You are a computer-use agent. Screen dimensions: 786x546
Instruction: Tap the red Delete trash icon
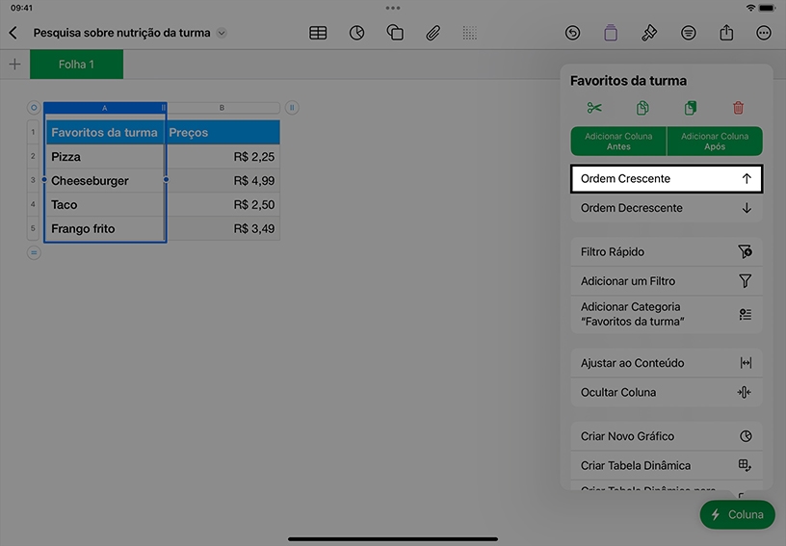click(x=738, y=108)
